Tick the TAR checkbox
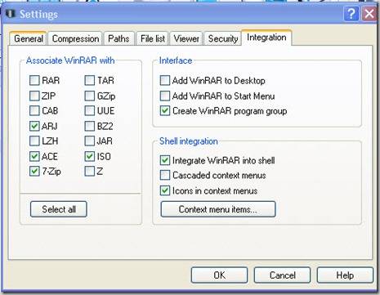Viewport: 380px width, 295px height. (x=90, y=81)
